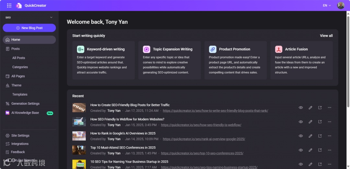Edit the Webflow article with pencil icon
Viewport: 350px width, 169px height.
pyautogui.click(x=310, y=122)
